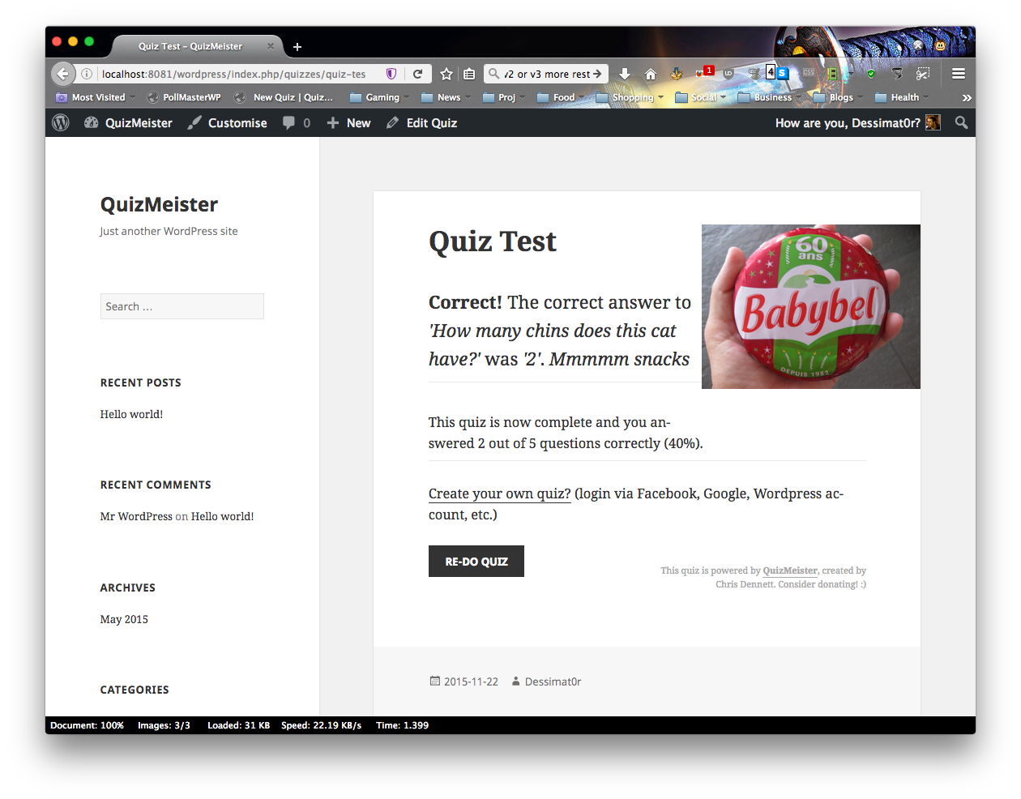Click the Quiz Test heading

click(x=493, y=241)
